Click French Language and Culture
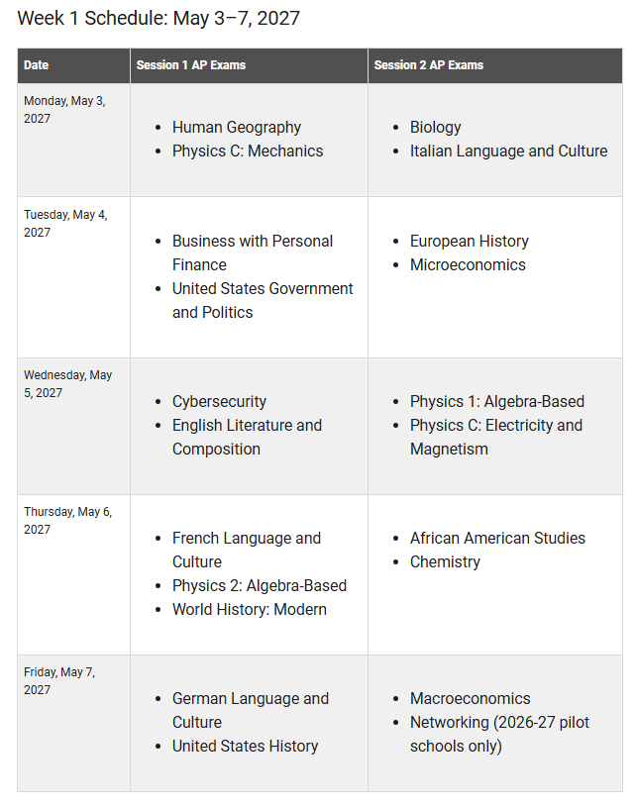636x808 pixels. (x=247, y=550)
